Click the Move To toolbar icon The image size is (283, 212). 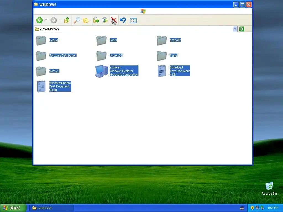[96, 20]
